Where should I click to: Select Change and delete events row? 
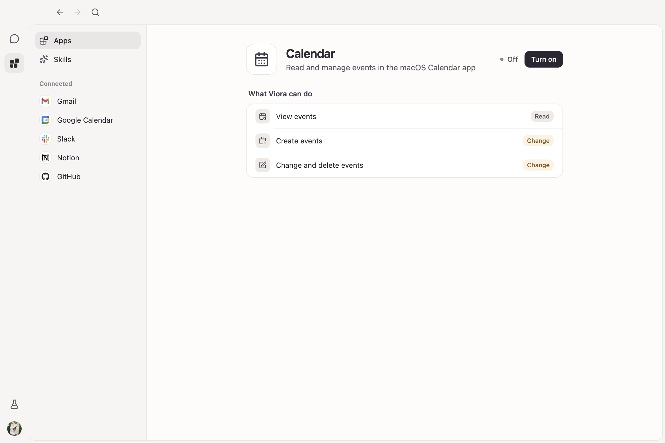(404, 165)
